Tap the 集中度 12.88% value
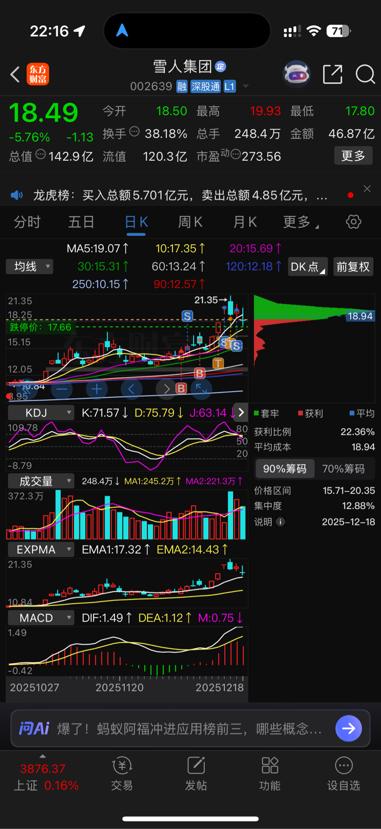The width and height of the screenshot is (381, 829). pyautogui.click(x=358, y=506)
